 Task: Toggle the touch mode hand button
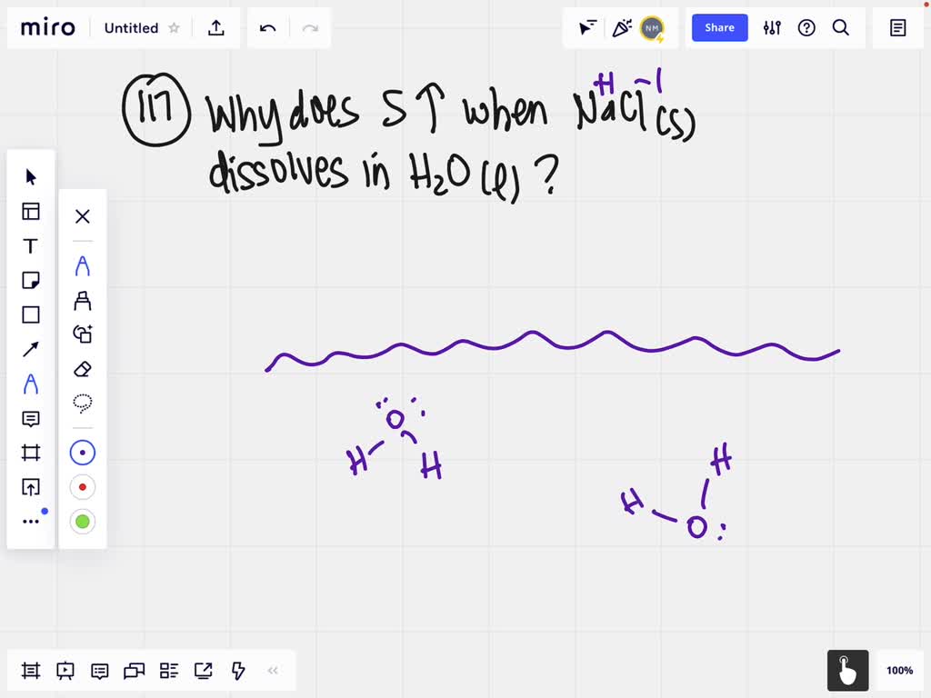tap(847, 671)
